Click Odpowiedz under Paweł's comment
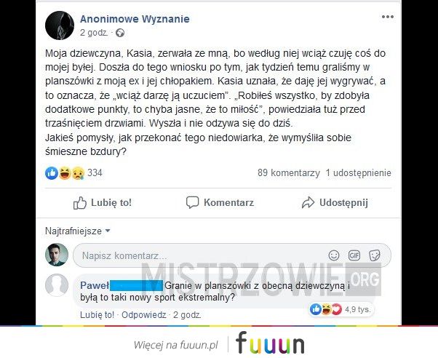The width and height of the screenshot is (438, 358). pyautogui.click(x=144, y=315)
